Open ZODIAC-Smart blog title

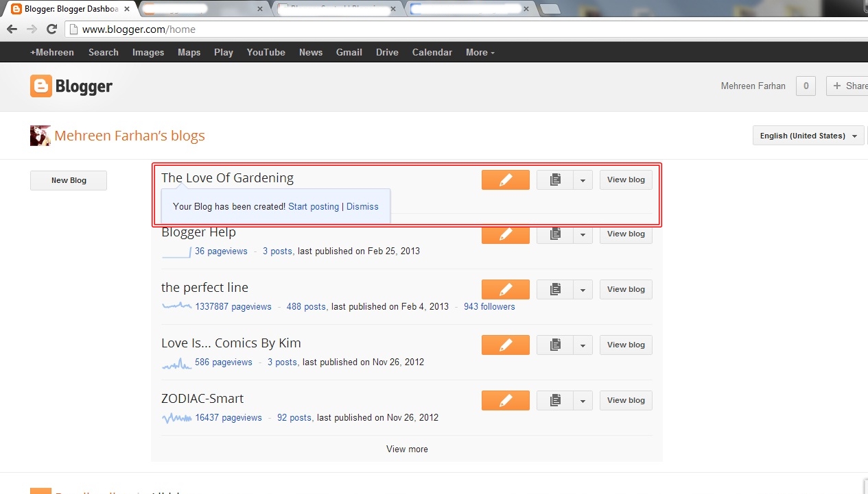[202, 399]
